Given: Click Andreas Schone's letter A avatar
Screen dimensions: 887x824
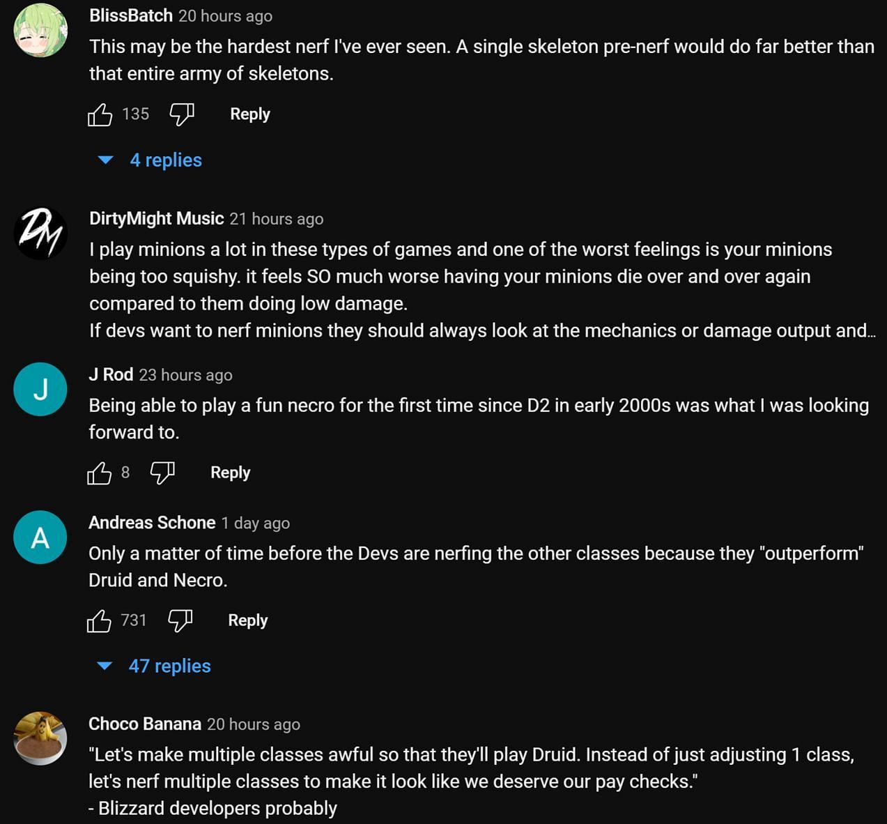Looking at the screenshot, I should tap(40, 537).
